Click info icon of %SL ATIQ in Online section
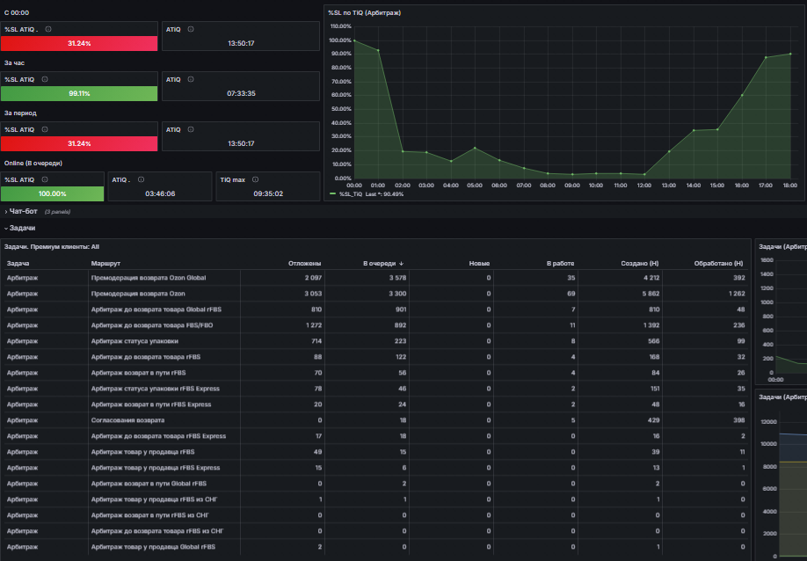 [x=45, y=179]
